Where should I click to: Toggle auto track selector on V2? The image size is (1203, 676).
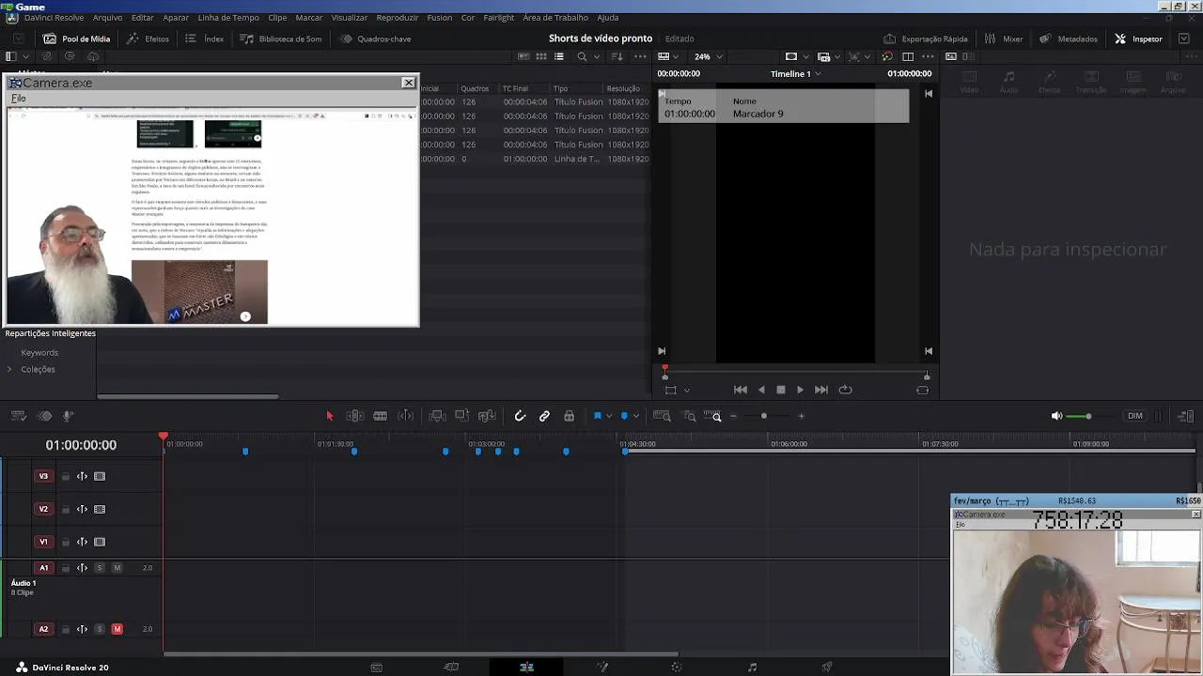82,509
